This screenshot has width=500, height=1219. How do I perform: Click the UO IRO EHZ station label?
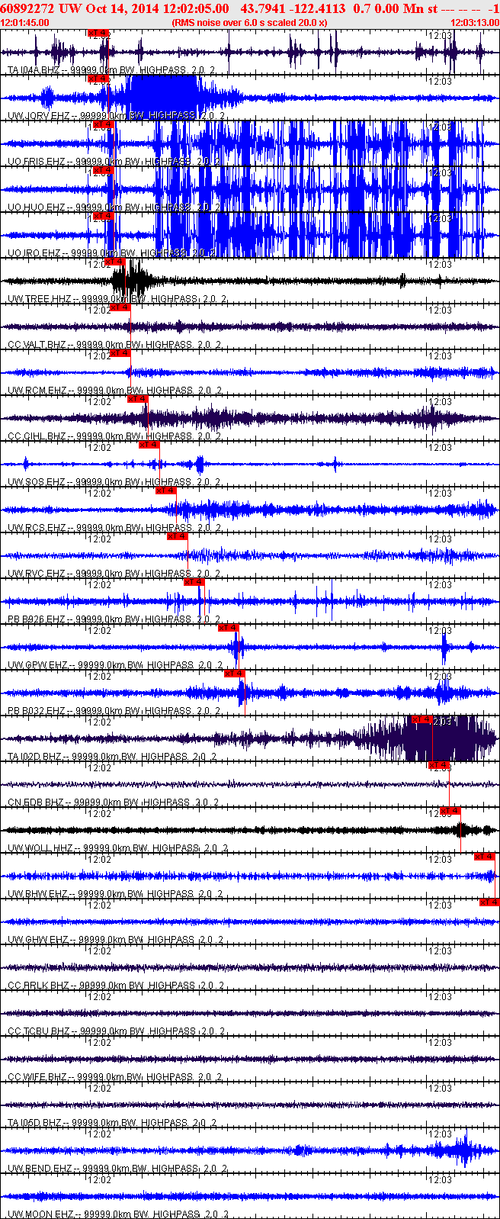(112, 253)
